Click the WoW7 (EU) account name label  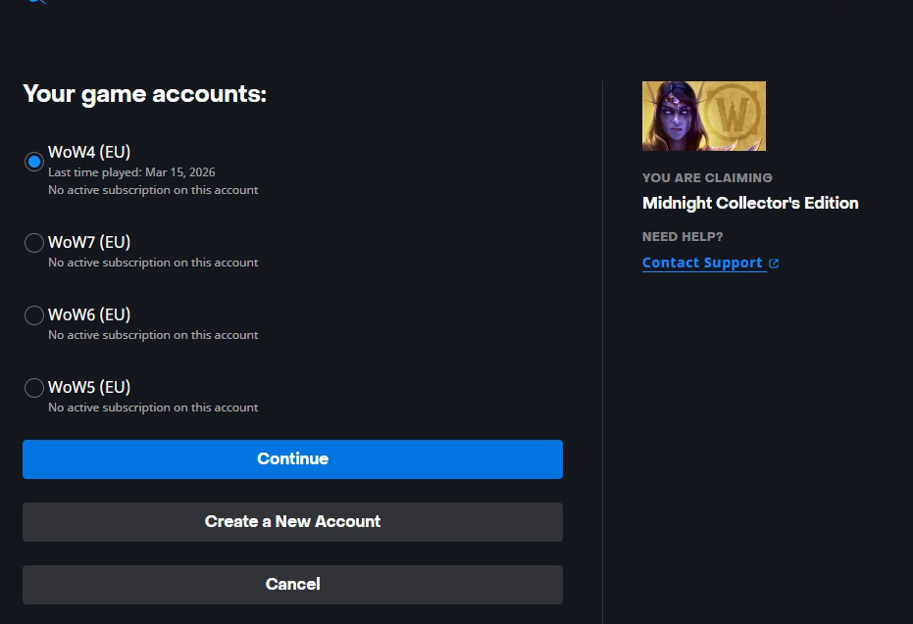click(89, 242)
